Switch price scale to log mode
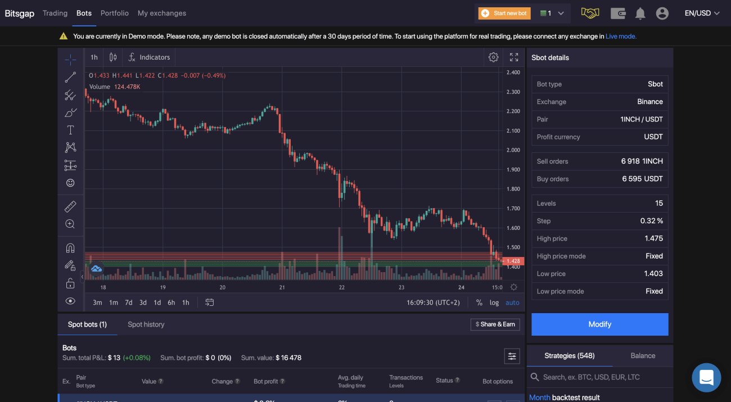 tap(494, 302)
